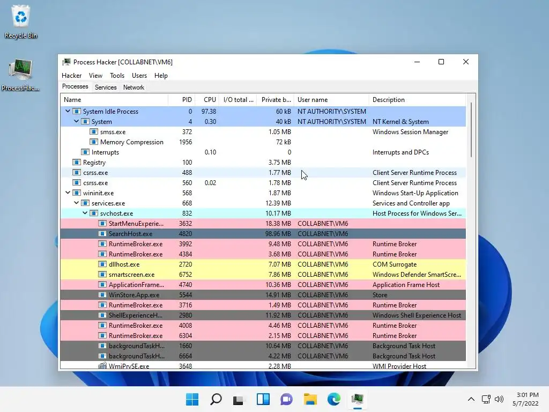Image resolution: width=549 pixels, height=412 pixels.
Task: Click the Process Hacker title bar icon
Action: click(66, 62)
